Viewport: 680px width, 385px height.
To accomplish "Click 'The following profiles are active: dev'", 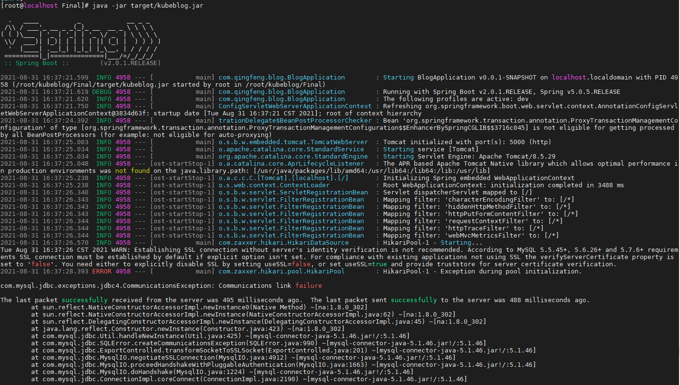I will pos(456,99).
